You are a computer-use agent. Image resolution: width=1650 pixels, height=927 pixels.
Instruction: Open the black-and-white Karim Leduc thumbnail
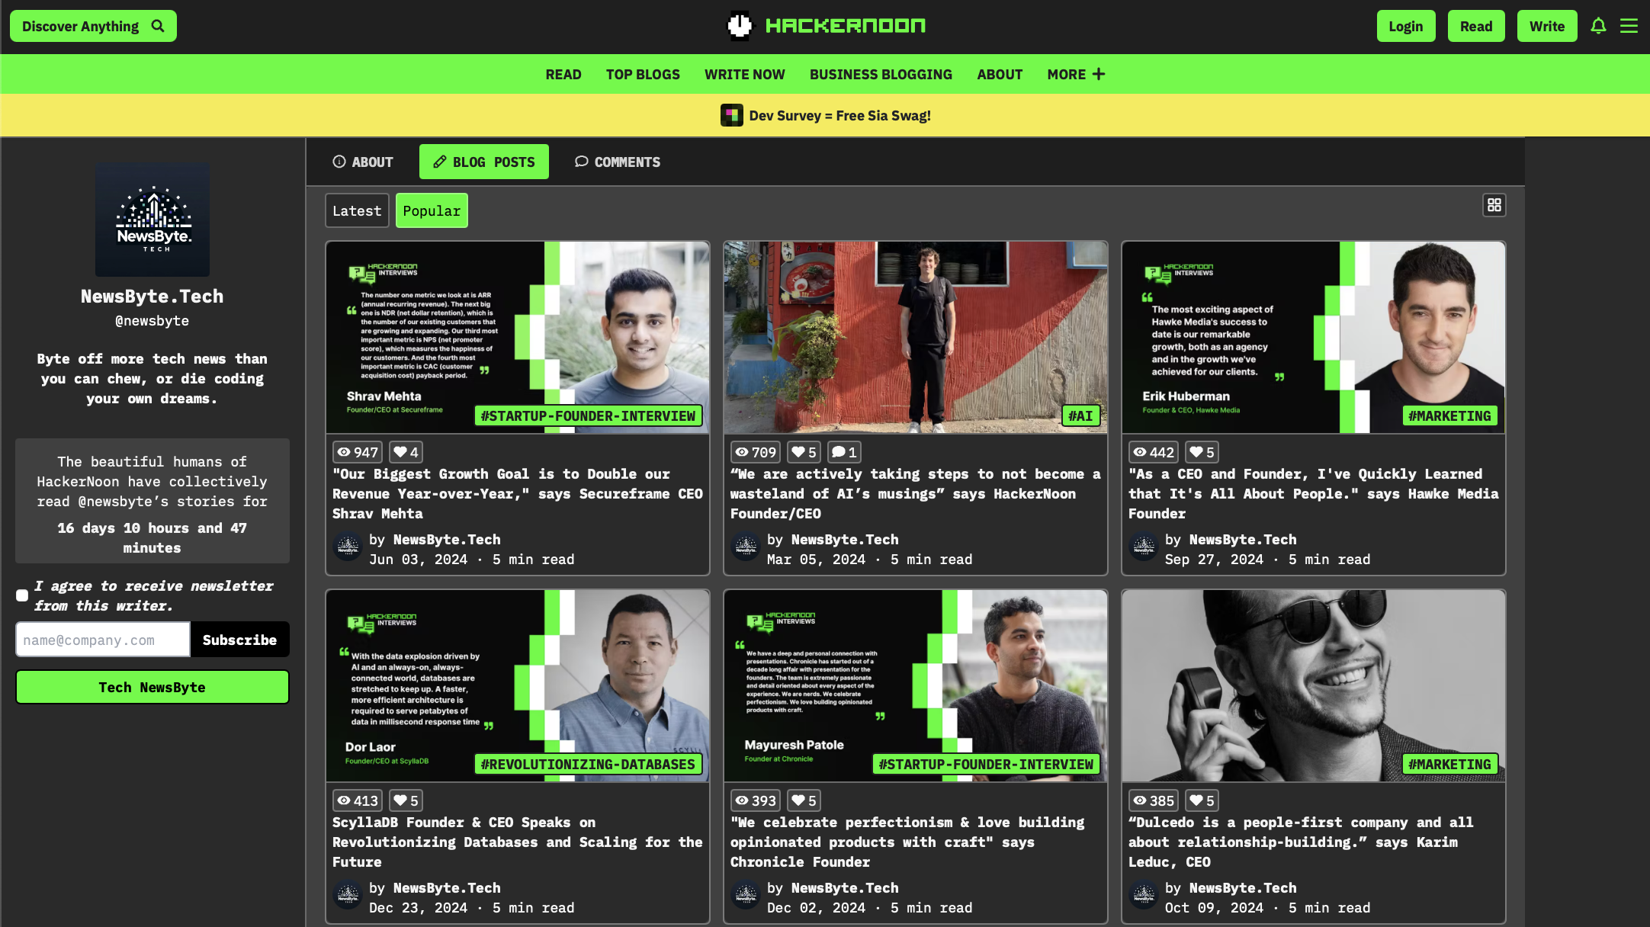tap(1314, 686)
